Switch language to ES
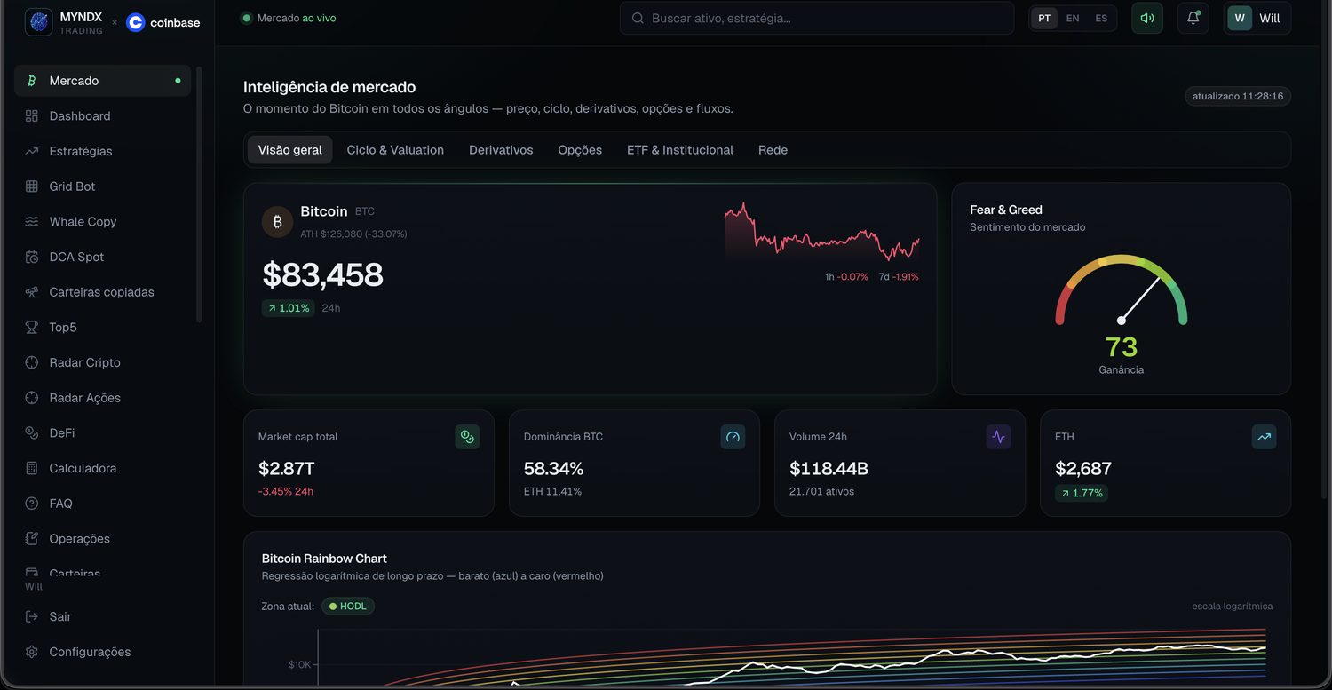This screenshot has height=690, width=1332. 1101,18
